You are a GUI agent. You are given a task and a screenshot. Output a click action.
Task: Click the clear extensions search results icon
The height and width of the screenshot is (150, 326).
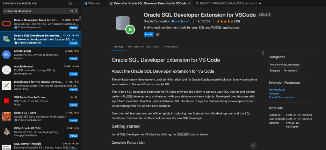click(71, 11)
